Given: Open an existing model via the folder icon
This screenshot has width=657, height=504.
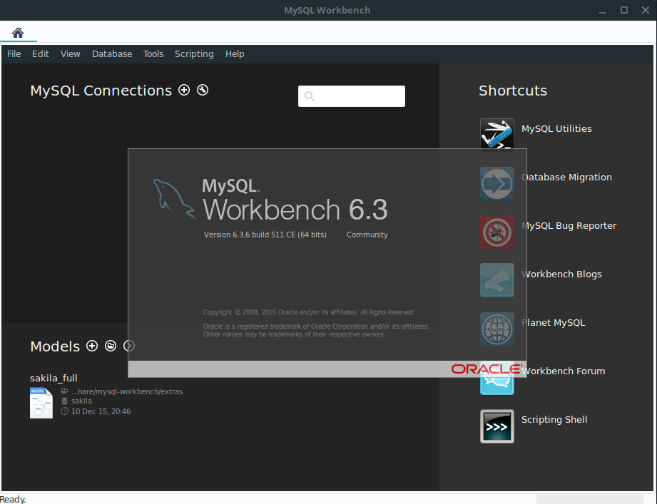Looking at the screenshot, I should coord(111,346).
